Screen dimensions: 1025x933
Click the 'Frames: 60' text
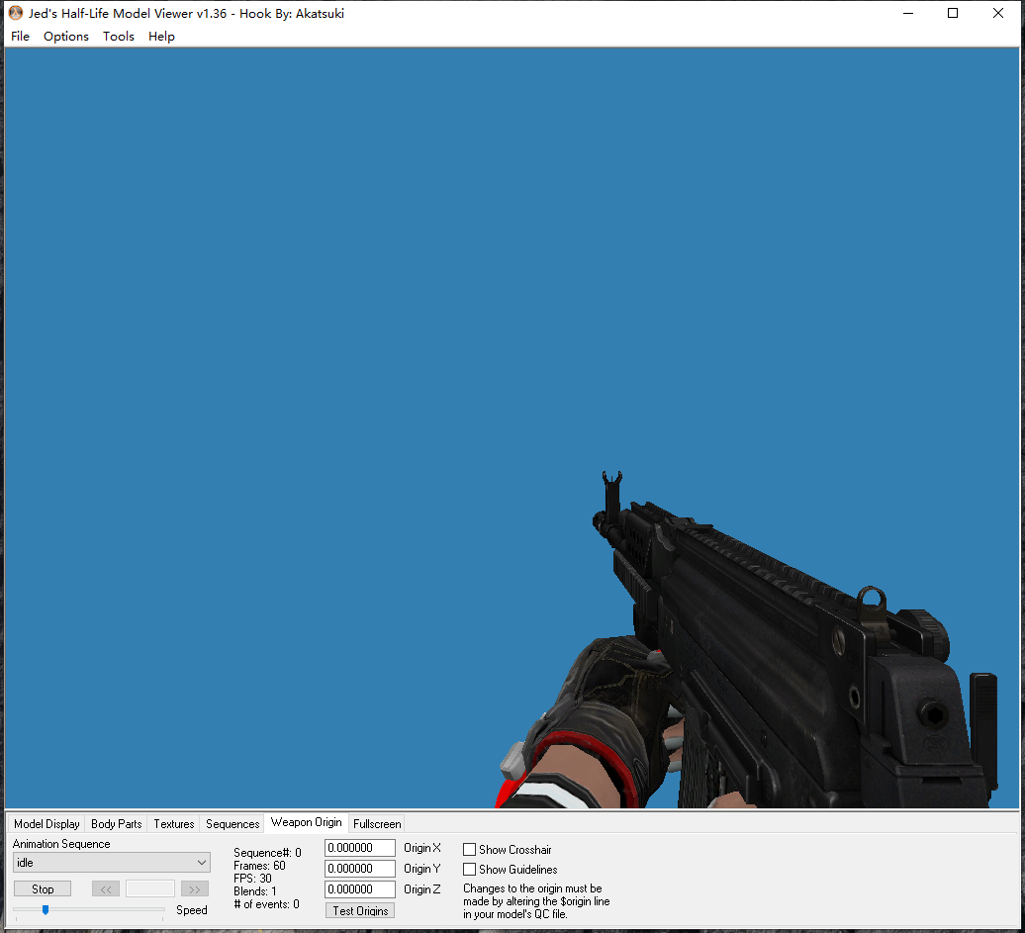tap(259, 866)
